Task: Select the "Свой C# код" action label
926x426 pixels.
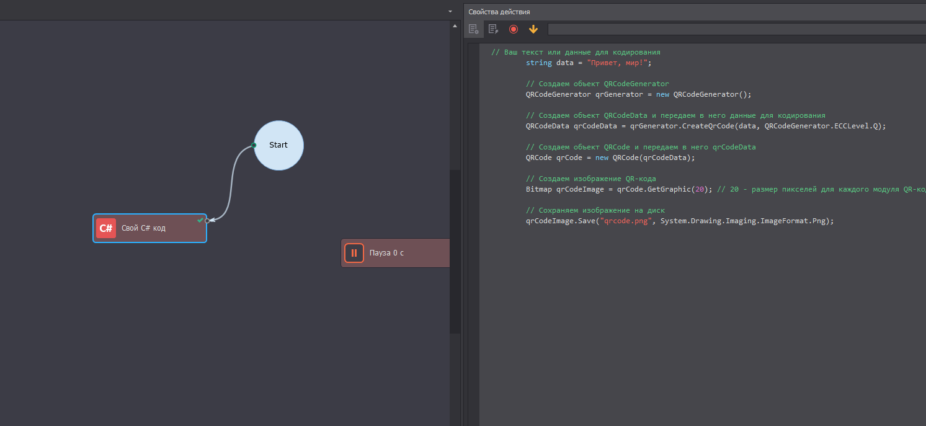Action: coord(143,228)
